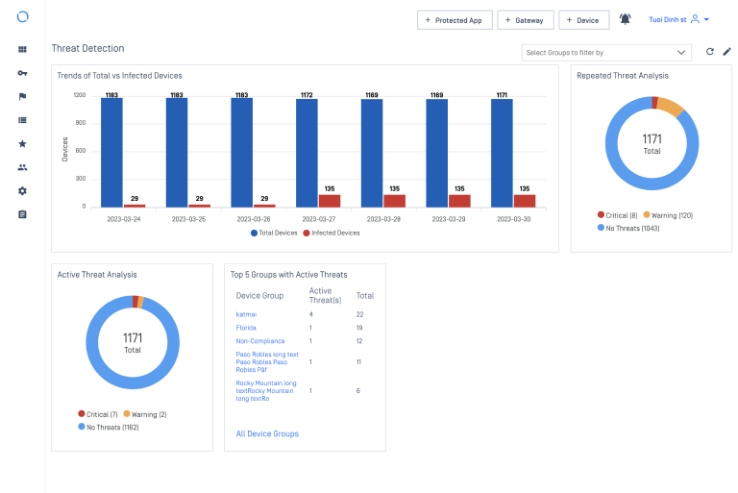This screenshot has width=738, height=493.
Task: Open the users group icon in sidebar
Action: click(22, 167)
